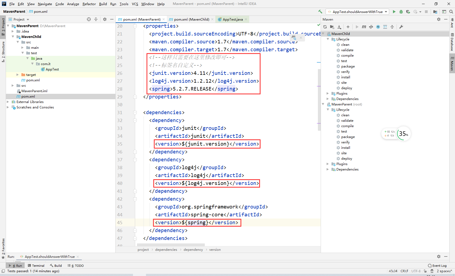The width and height of the screenshot is (455, 276).
Task: Toggle the Project tool window stripe button
Action: coord(3,27)
